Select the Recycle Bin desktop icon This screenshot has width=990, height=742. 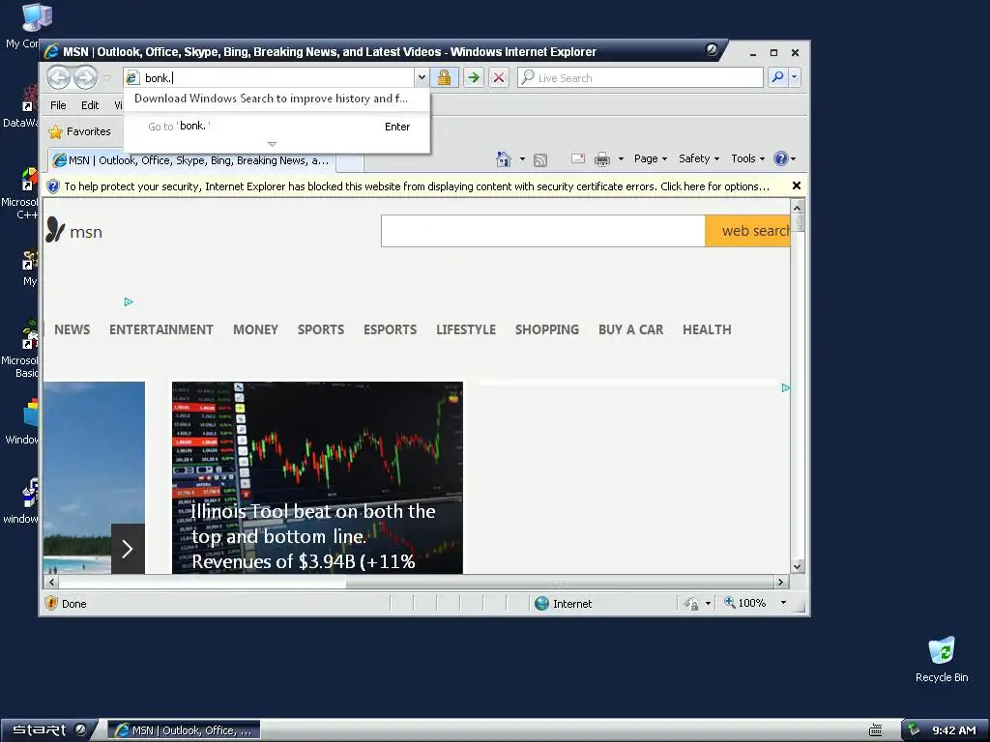(x=942, y=660)
